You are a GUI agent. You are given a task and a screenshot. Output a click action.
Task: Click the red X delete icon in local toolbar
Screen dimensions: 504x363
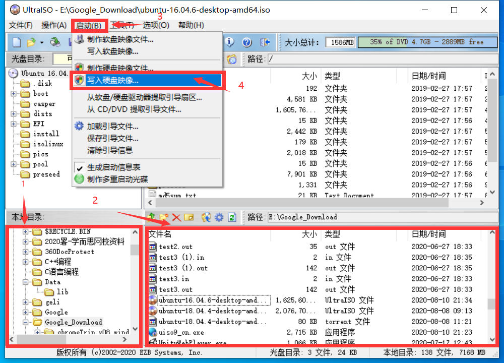(176, 217)
